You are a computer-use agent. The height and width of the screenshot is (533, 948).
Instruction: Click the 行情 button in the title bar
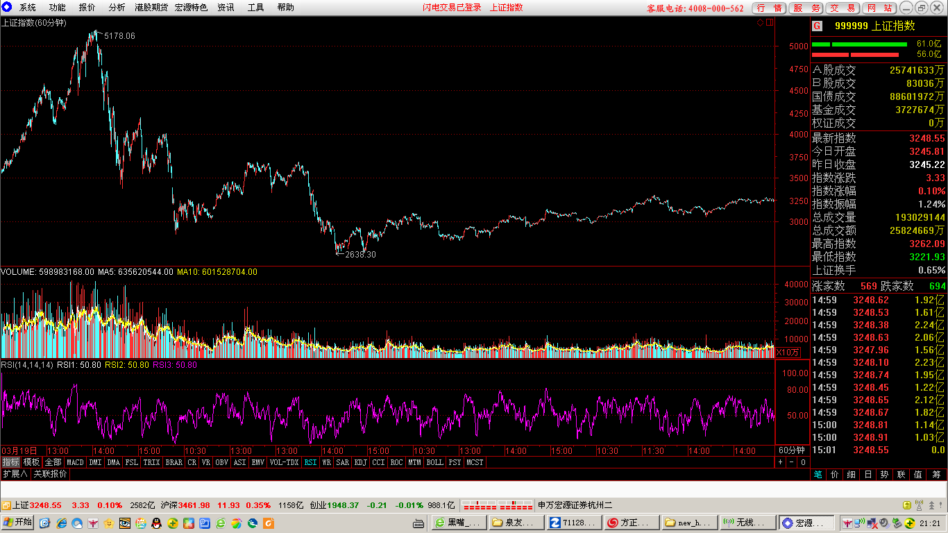tap(770, 8)
